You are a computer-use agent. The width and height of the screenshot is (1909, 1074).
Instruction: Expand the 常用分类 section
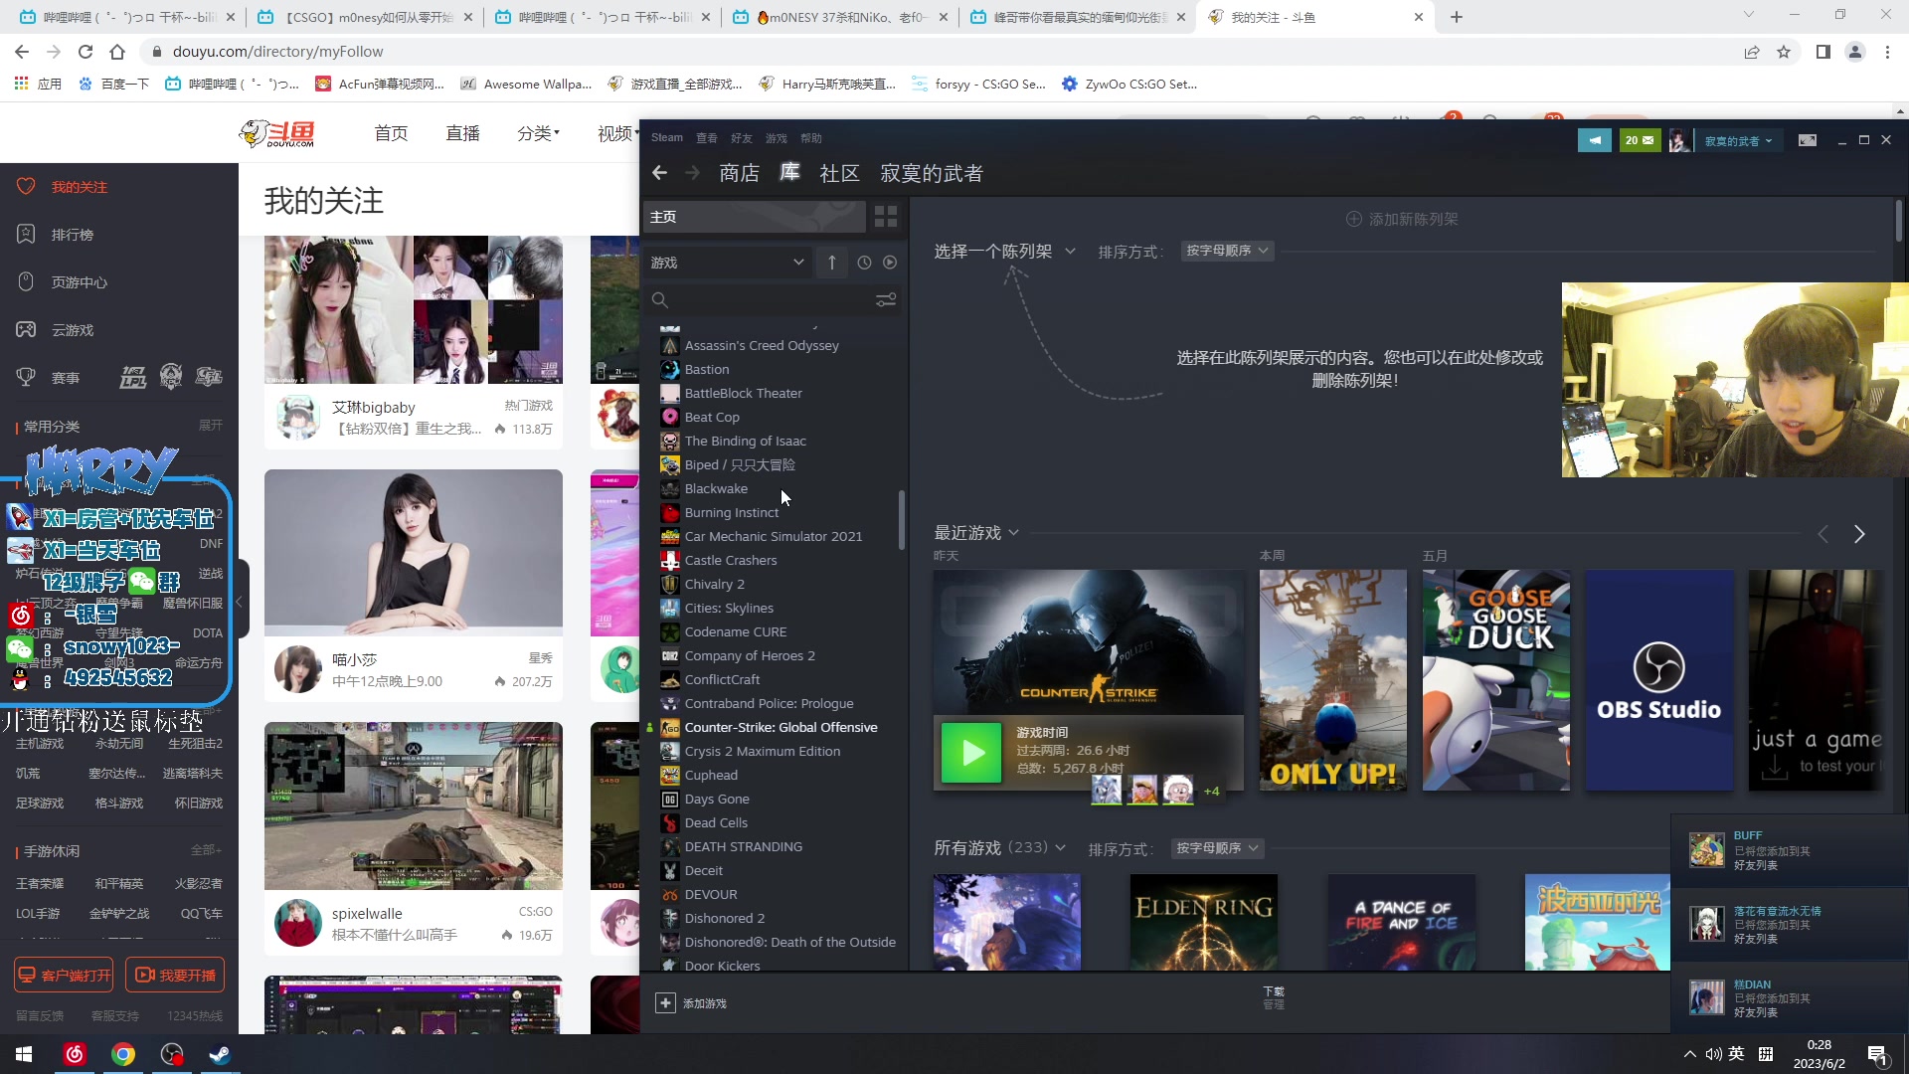point(210,426)
